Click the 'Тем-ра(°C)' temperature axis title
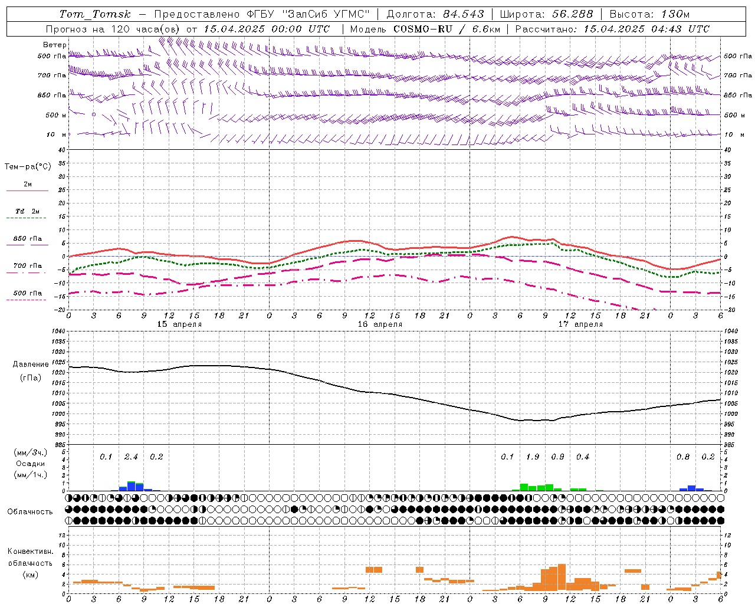 [x=28, y=167]
